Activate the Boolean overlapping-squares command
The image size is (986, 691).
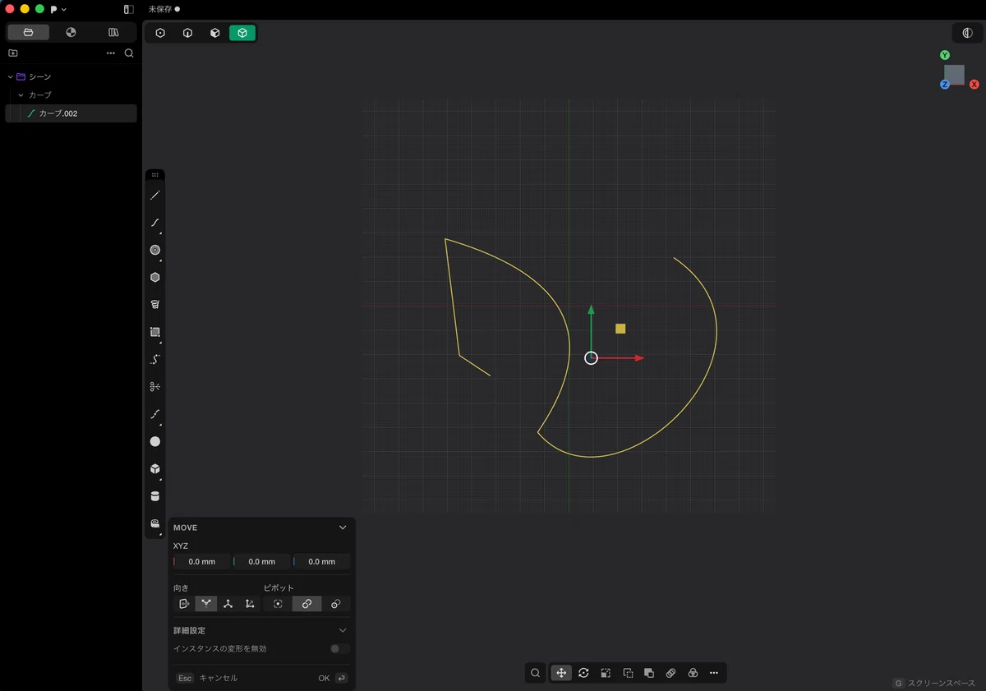(649, 673)
